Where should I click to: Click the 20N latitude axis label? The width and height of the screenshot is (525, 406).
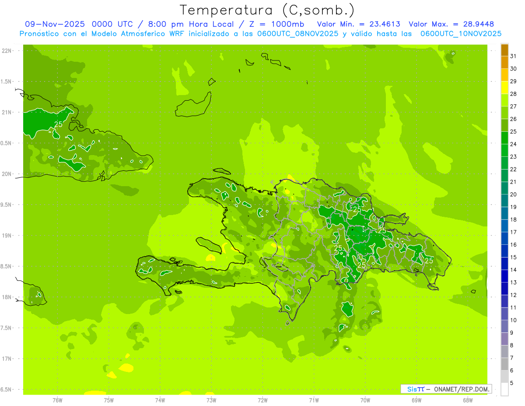[x=7, y=174]
